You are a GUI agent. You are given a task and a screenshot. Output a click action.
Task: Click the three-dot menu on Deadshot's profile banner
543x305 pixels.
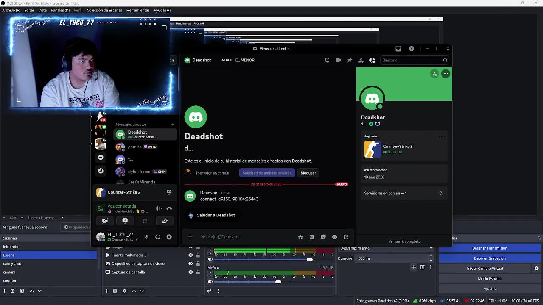(445, 74)
